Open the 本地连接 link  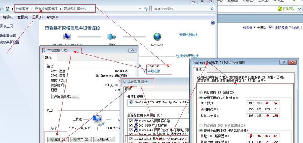pos(154,71)
